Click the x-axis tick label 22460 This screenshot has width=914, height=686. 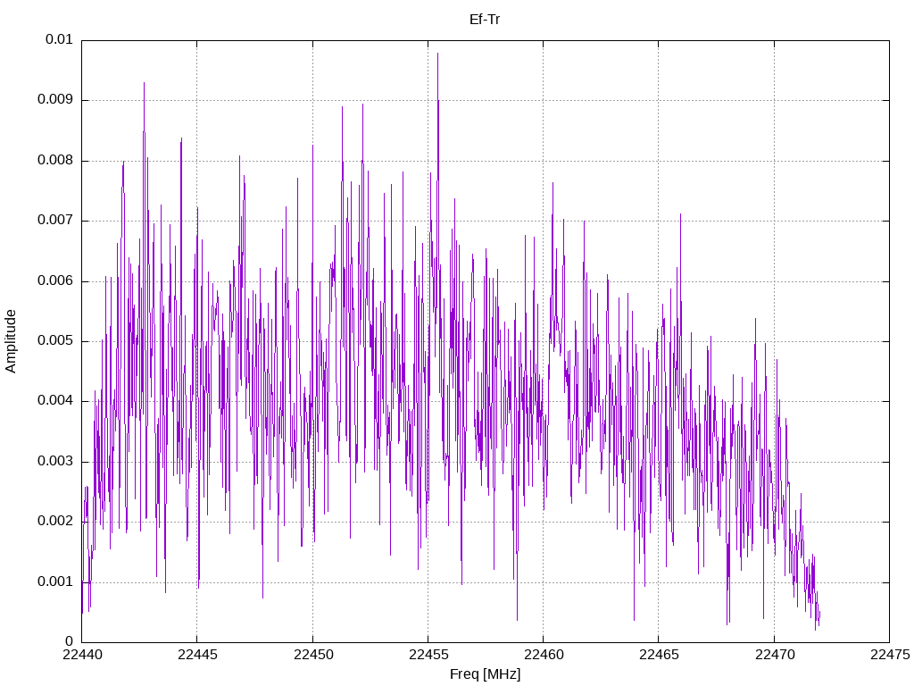(x=544, y=655)
